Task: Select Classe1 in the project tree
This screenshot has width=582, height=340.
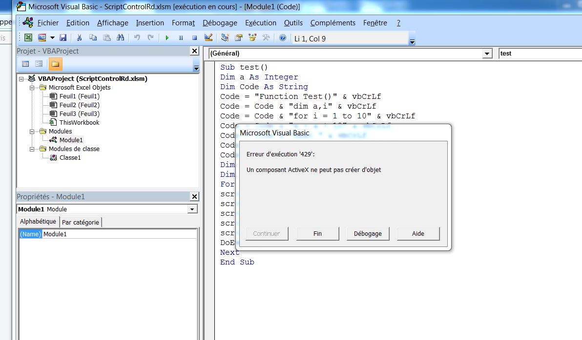Action: [x=70, y=158]
